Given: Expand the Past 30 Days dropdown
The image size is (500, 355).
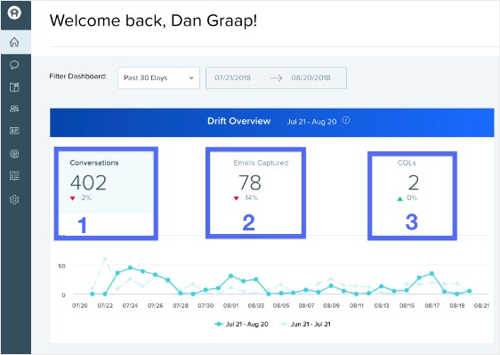Looking at the screenshot, I should 158,77.
